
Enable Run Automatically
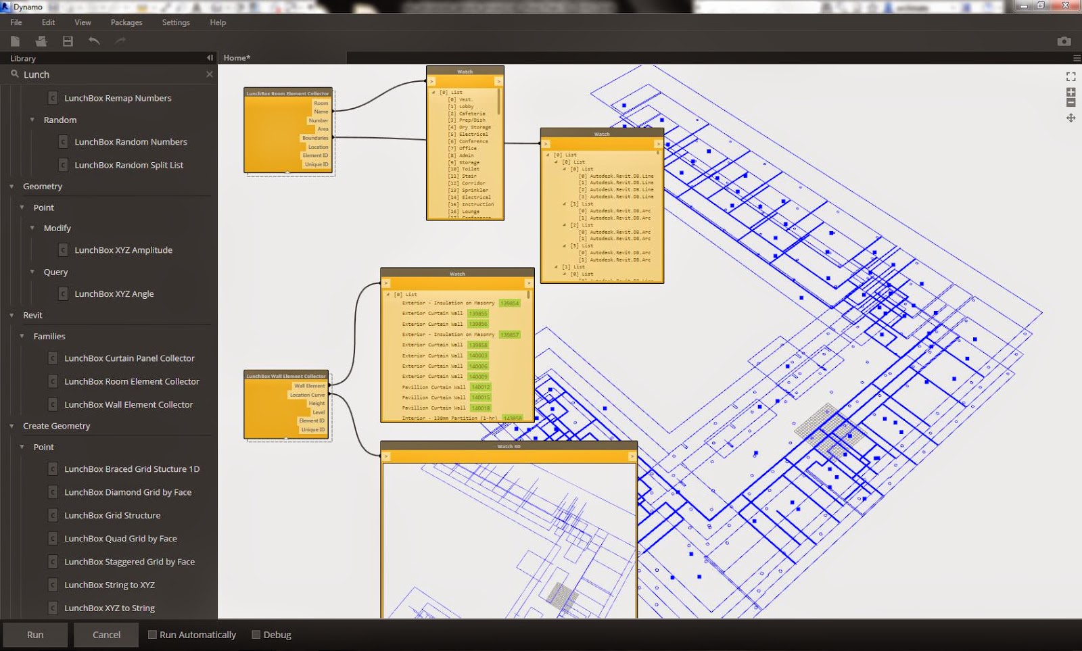(x=153, y=634)
